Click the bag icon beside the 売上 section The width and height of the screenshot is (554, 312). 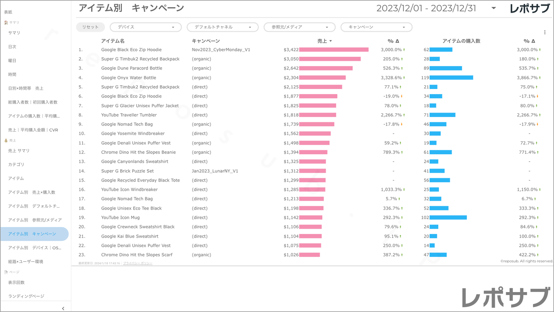[6, 140]
